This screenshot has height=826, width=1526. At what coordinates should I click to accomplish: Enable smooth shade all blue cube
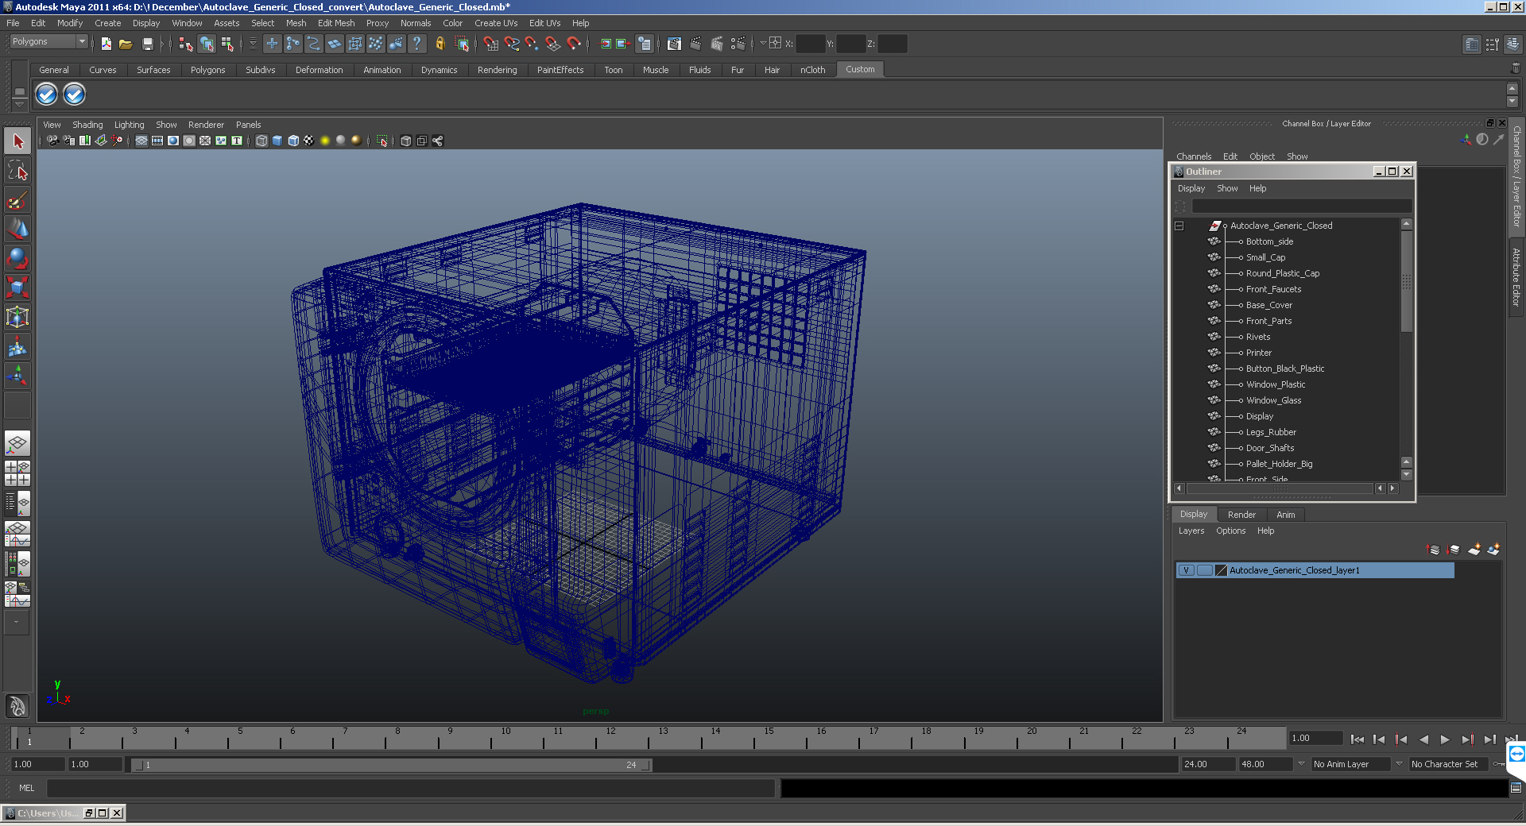click(x=277, y=141)
